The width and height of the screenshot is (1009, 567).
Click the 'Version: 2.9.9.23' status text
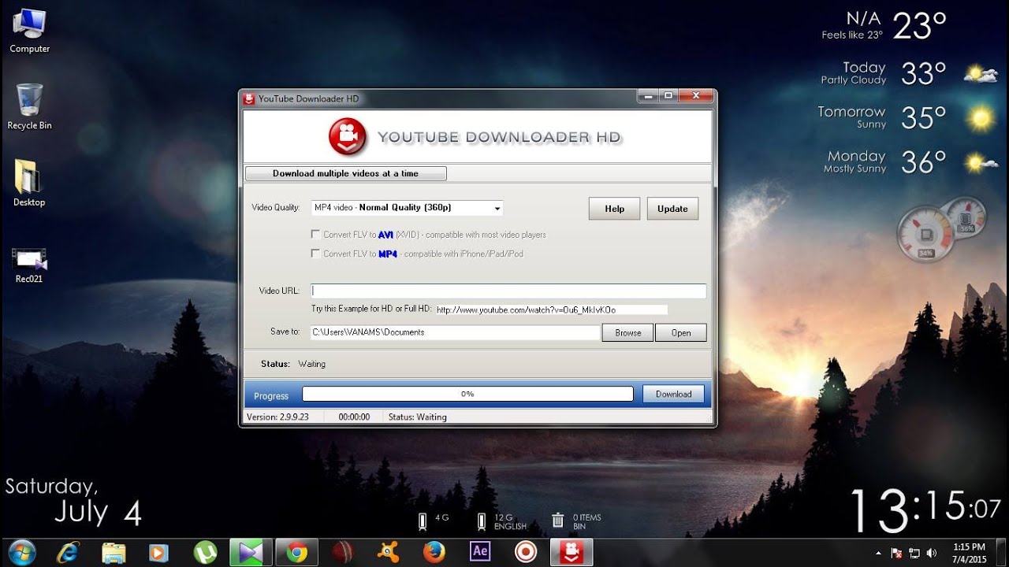click(277, 417)
